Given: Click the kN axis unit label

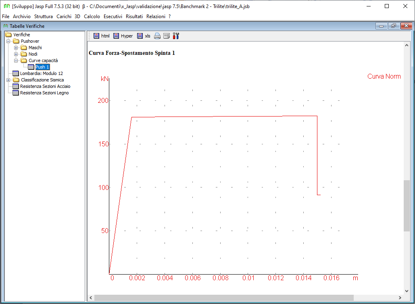Looking at the screenshot, I should (x=104, y=79).
